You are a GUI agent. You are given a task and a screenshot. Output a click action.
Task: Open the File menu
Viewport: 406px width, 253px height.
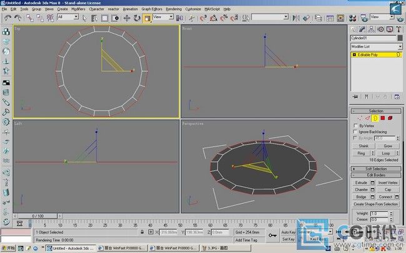(x=4, y=9)
